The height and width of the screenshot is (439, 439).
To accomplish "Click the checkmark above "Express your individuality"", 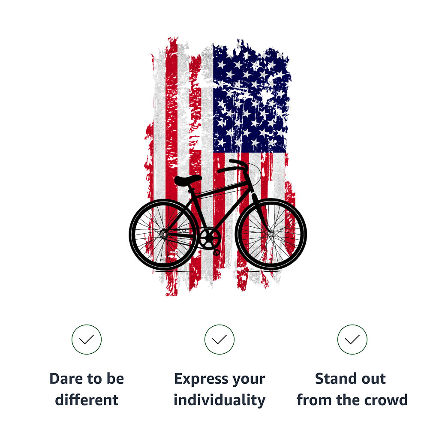I will pos(219,340).
